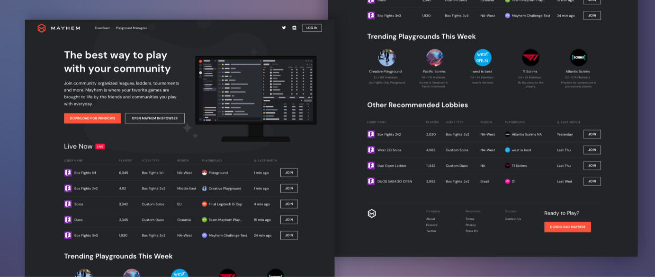Sort Live Now table by Last Match arrow
This screenshot has width=655, height=277.
255,161
